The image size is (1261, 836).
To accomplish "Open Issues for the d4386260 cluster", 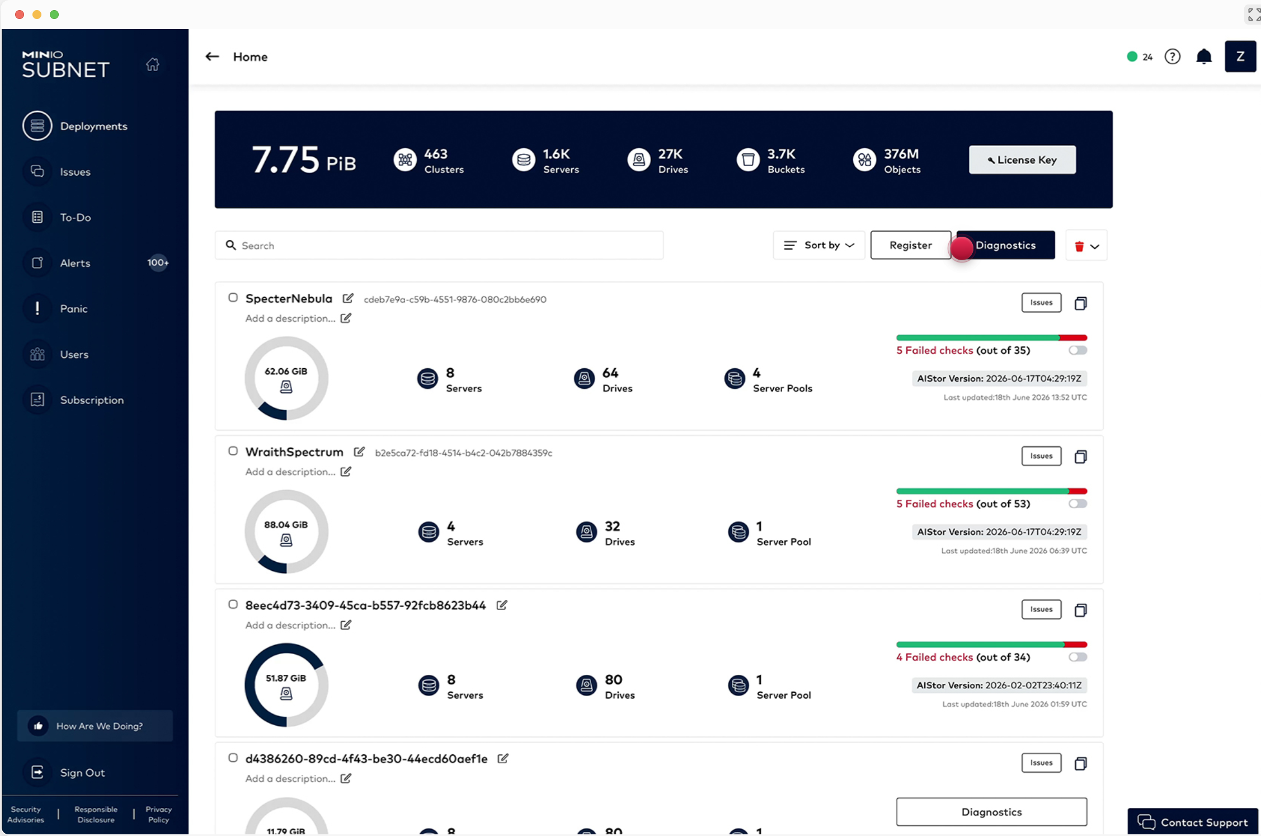I will coord(1041,762).
